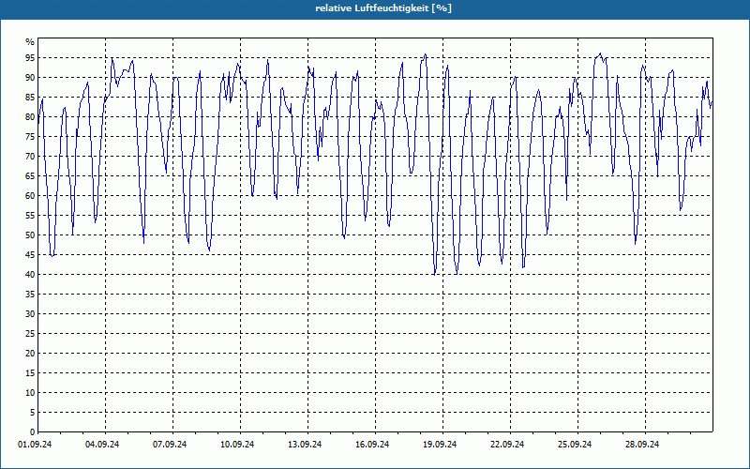Click the chart title 'relative Luftfeuchtigkeit [%]'
Image resolution: width=750 pixels, height=469 pixels.
[383, 8]
